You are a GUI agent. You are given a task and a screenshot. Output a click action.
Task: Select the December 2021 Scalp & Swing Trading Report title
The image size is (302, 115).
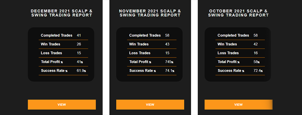(62, 13)
